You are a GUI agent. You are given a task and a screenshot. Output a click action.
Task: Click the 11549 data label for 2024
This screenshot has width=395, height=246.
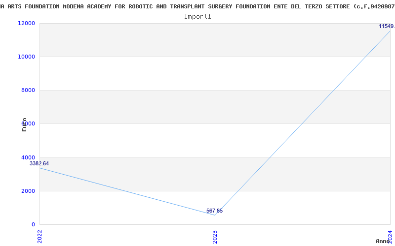(387, 26)
